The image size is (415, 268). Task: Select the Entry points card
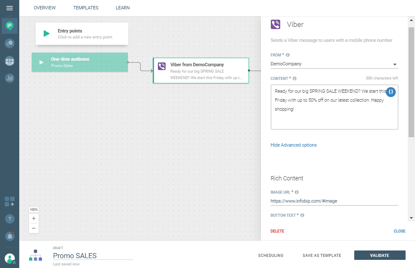pos(82,34)
